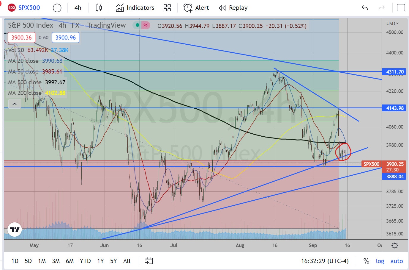The width and height of the screenshot is (409, 270).
Task: Click the green market status dot
Action: [x=138, y=25]
